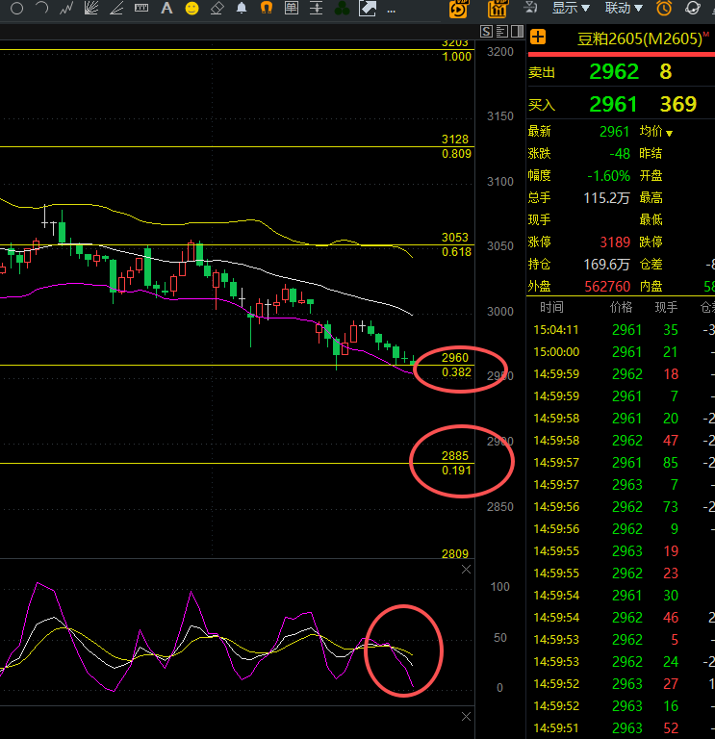Select the ruler measurement tool
The height and width of the screenshot is (739, 715).
point(141,8)
